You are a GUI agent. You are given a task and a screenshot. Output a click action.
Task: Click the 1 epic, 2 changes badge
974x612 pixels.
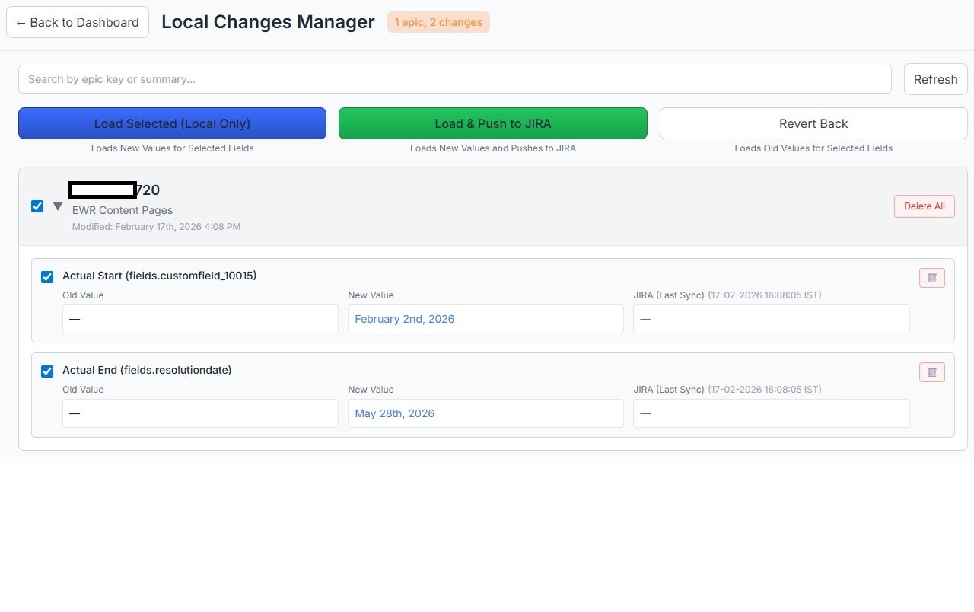438,22
